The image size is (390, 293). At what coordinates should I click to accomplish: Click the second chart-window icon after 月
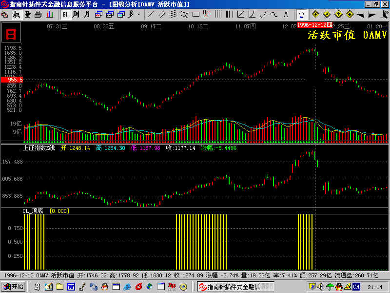pos(110,15)
